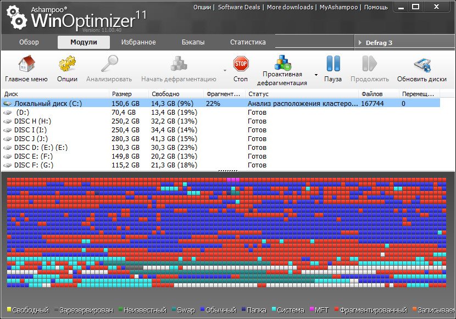Click the drive icon beside DISC E: (F:)
Screen dimensions: 456x319
(x=8, y=156)
